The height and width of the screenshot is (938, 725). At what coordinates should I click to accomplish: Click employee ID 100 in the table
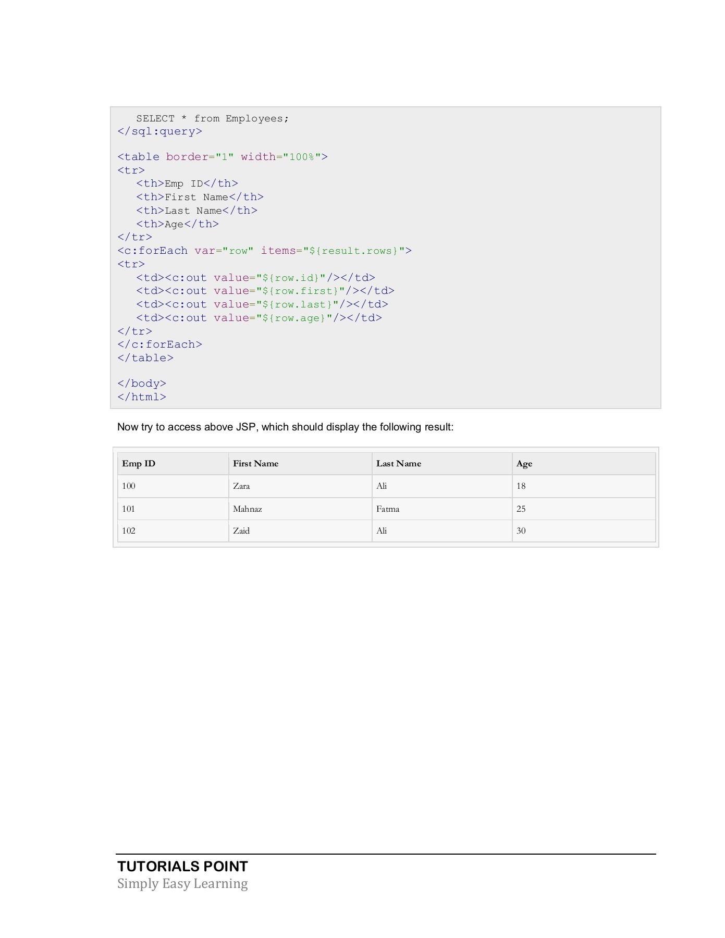tap(129, 486)
